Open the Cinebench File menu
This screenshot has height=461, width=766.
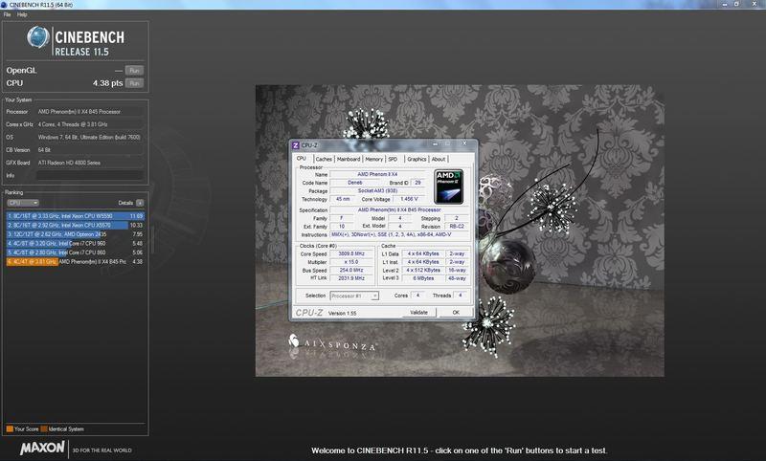(x=8, y=14)
